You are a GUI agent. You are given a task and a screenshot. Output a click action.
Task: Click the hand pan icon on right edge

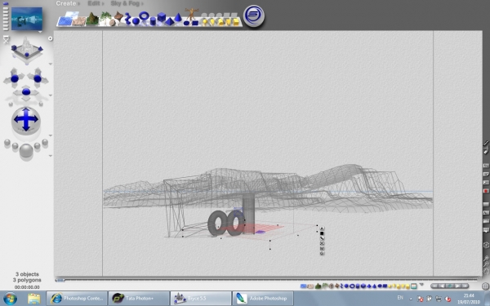click(x=486, y=271)
